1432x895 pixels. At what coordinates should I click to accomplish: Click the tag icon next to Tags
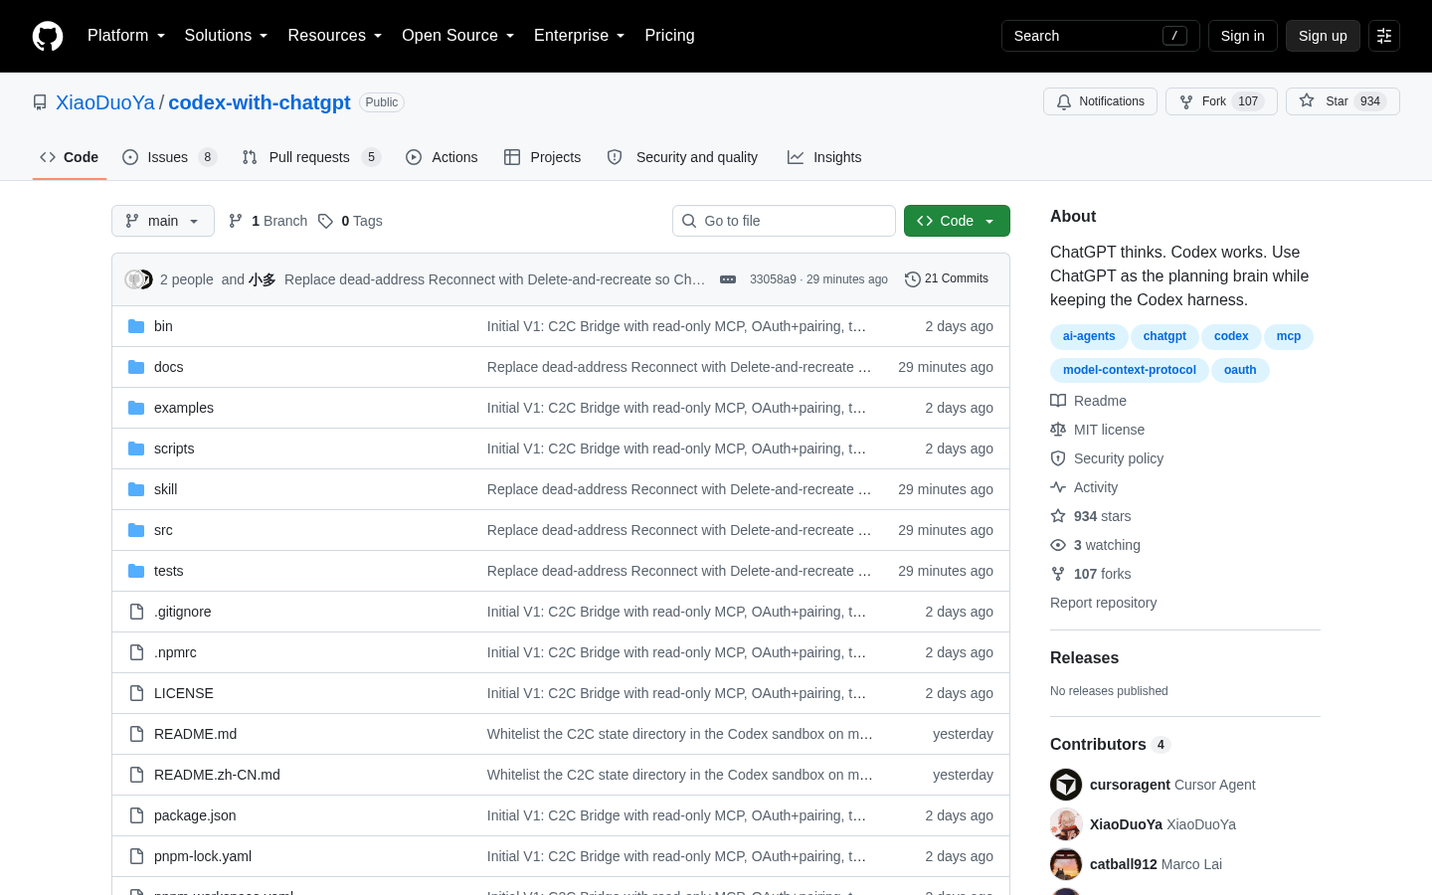coord(325,221)
